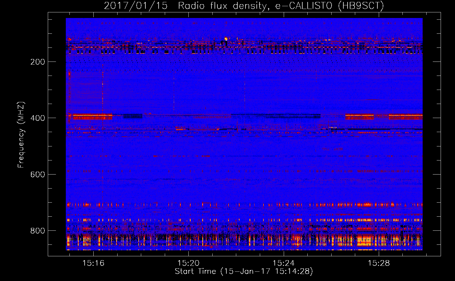Click the 15:24 time tick label
Viewport: 455px width, 281px height.
tap(284, 263)
